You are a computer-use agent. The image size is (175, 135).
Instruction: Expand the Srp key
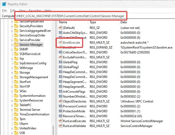pos(12,59)
